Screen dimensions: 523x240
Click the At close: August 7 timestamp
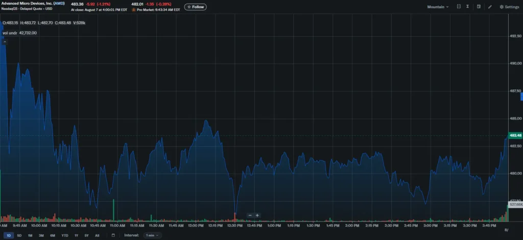99,10
